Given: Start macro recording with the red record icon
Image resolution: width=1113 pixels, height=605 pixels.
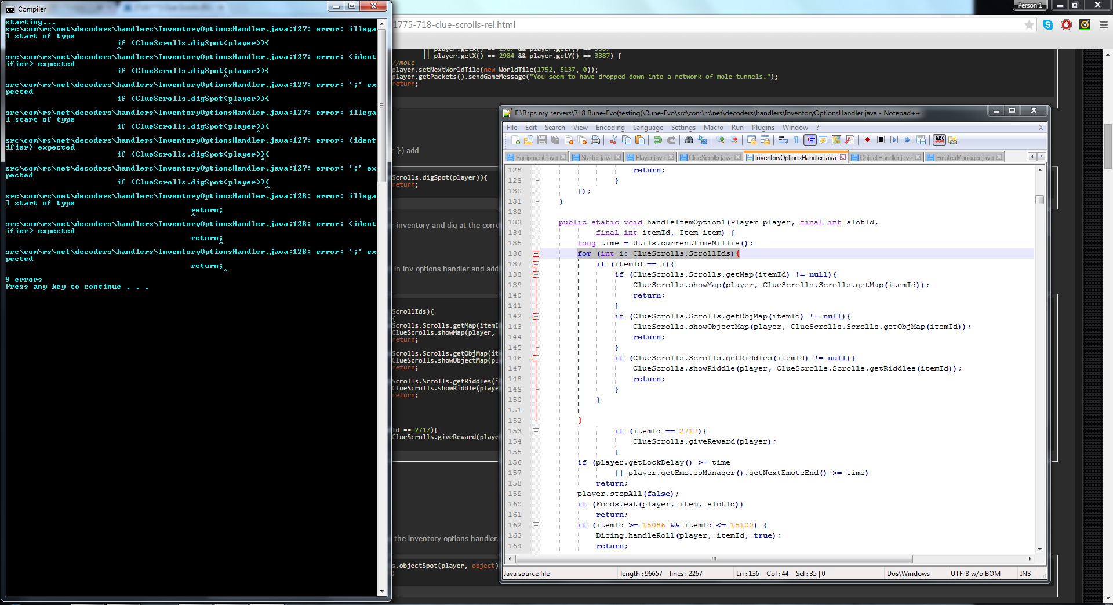Looking at the screenshot, I should [x=867, y=140].
